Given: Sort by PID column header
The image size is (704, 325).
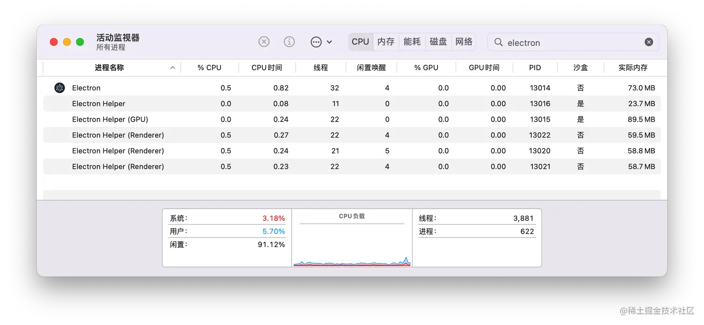Looking at the screenshot, I should point(535,68).
